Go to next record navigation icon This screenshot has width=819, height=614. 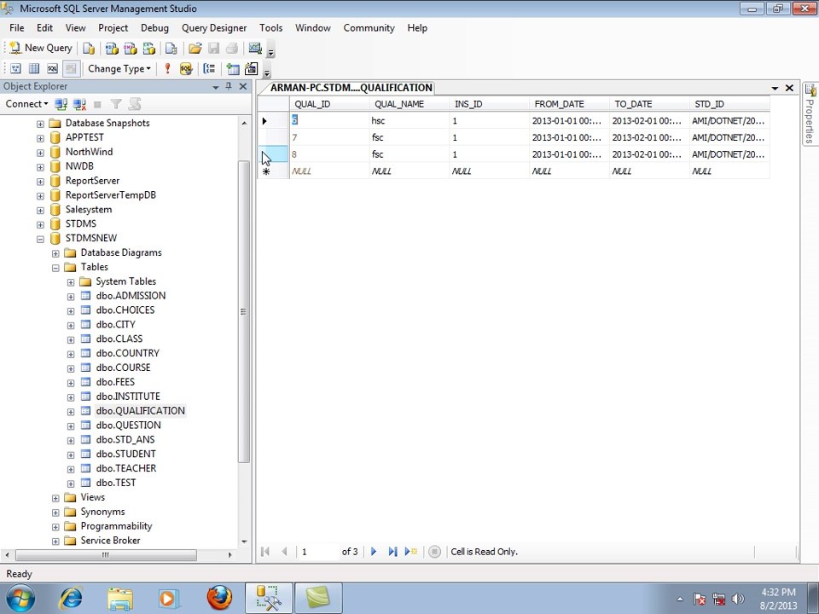pyautogui.click(x=374, y=552)
